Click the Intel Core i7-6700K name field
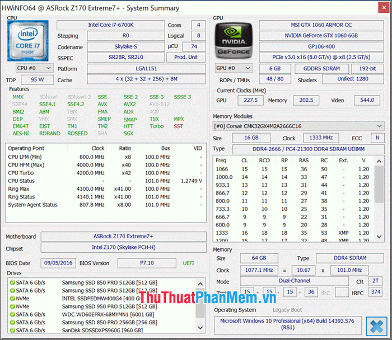 111,25
